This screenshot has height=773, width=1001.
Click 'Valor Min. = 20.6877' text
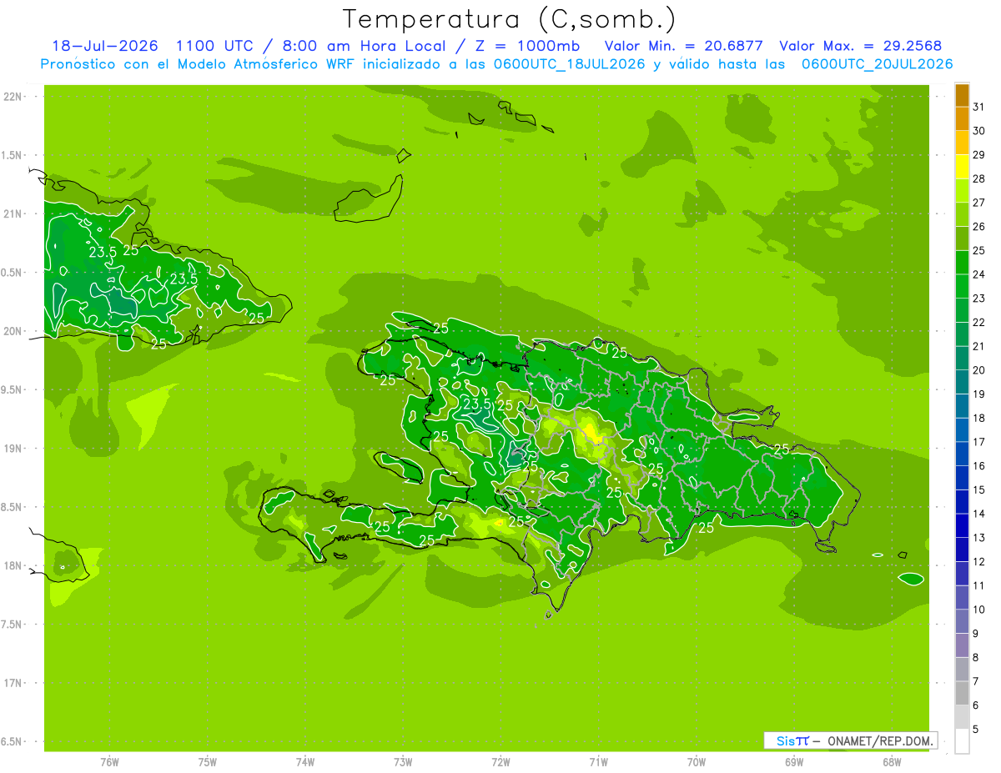point(682,46)
